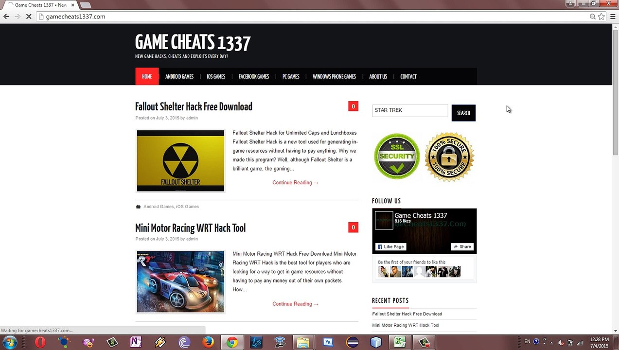Click the network signal tray icon

coord(580,342)
